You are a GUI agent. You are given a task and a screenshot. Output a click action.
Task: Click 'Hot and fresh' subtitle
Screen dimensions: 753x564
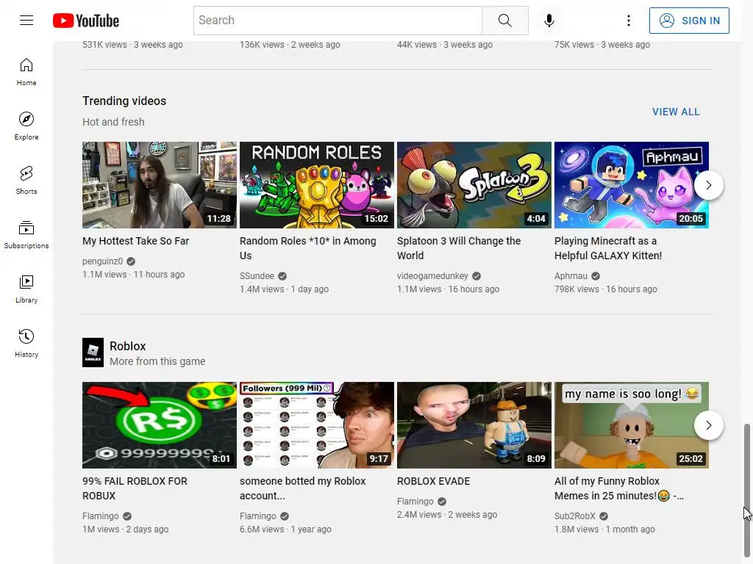point(113,122)
